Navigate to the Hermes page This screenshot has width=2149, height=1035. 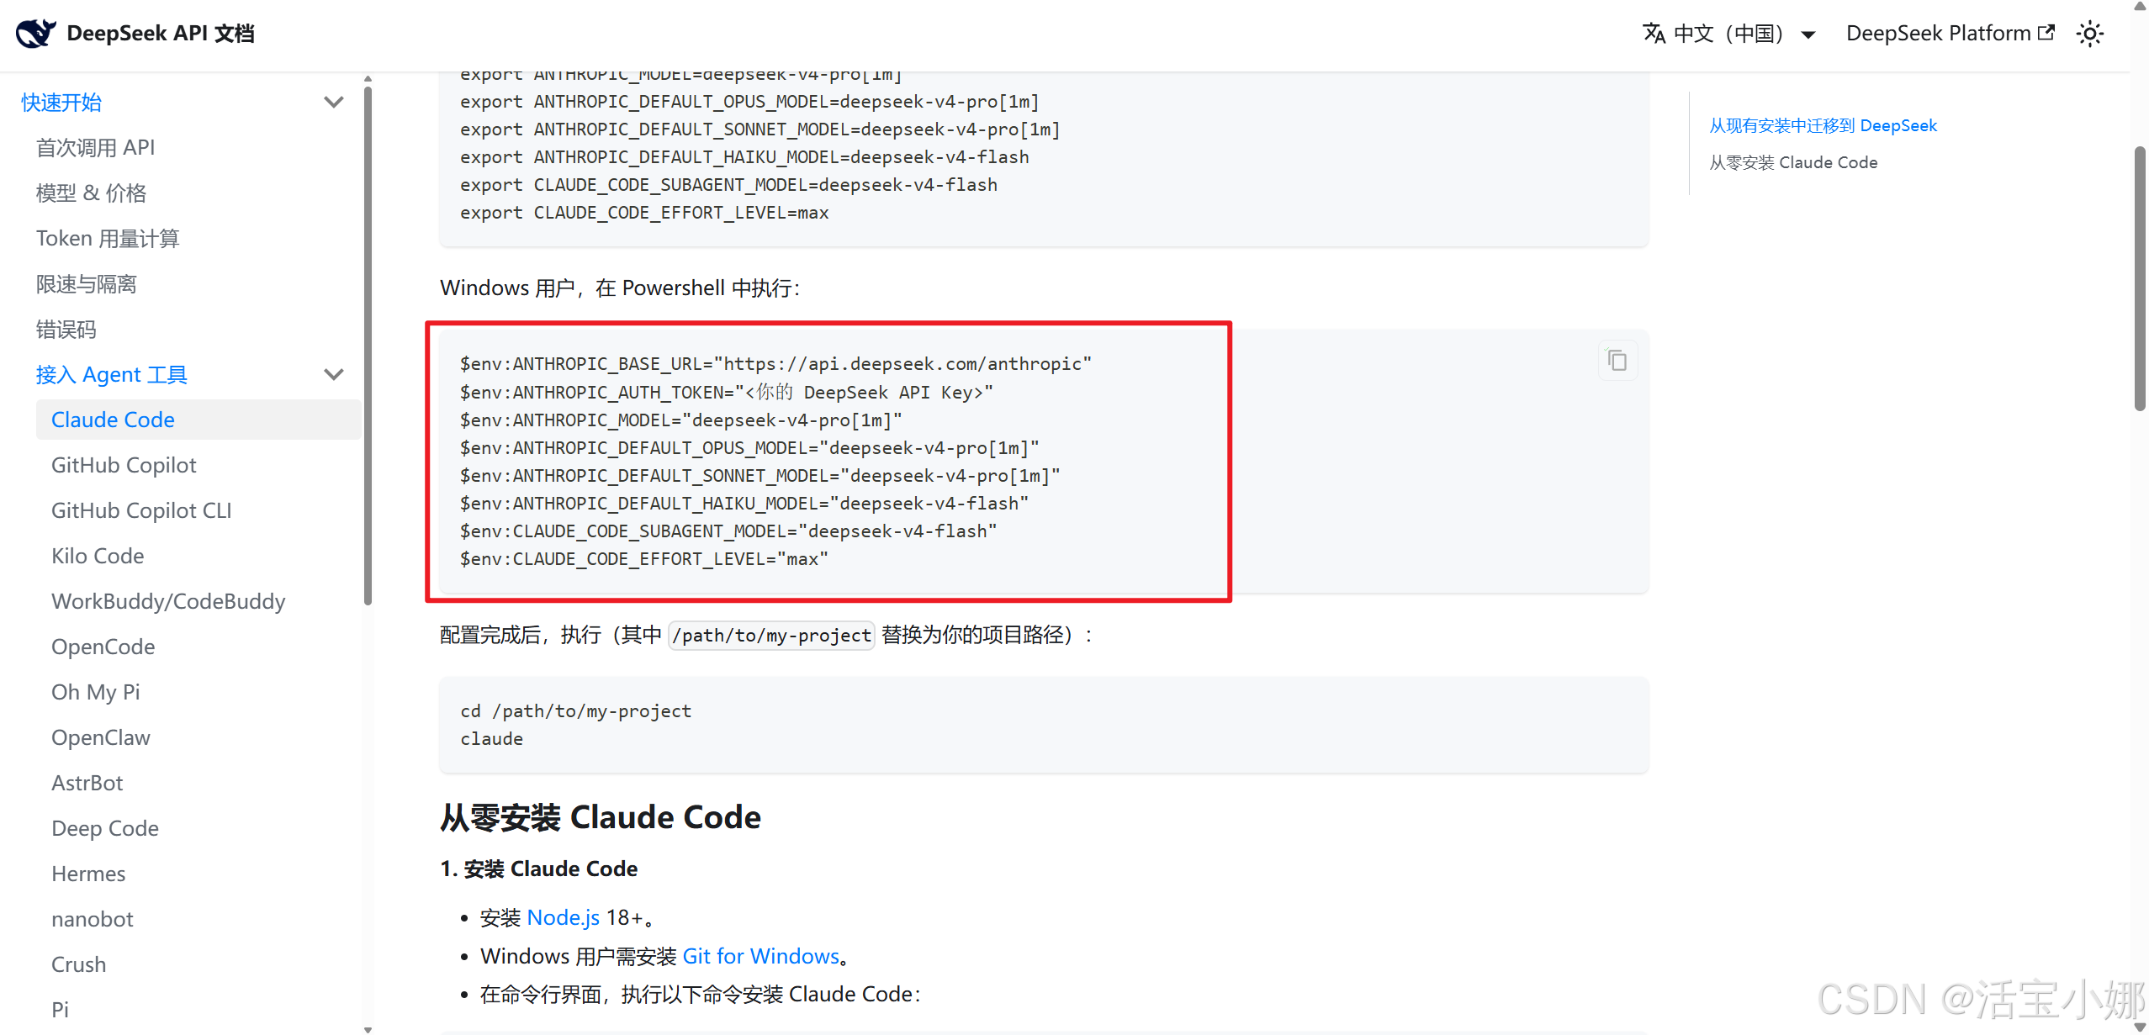pos(88,874)
